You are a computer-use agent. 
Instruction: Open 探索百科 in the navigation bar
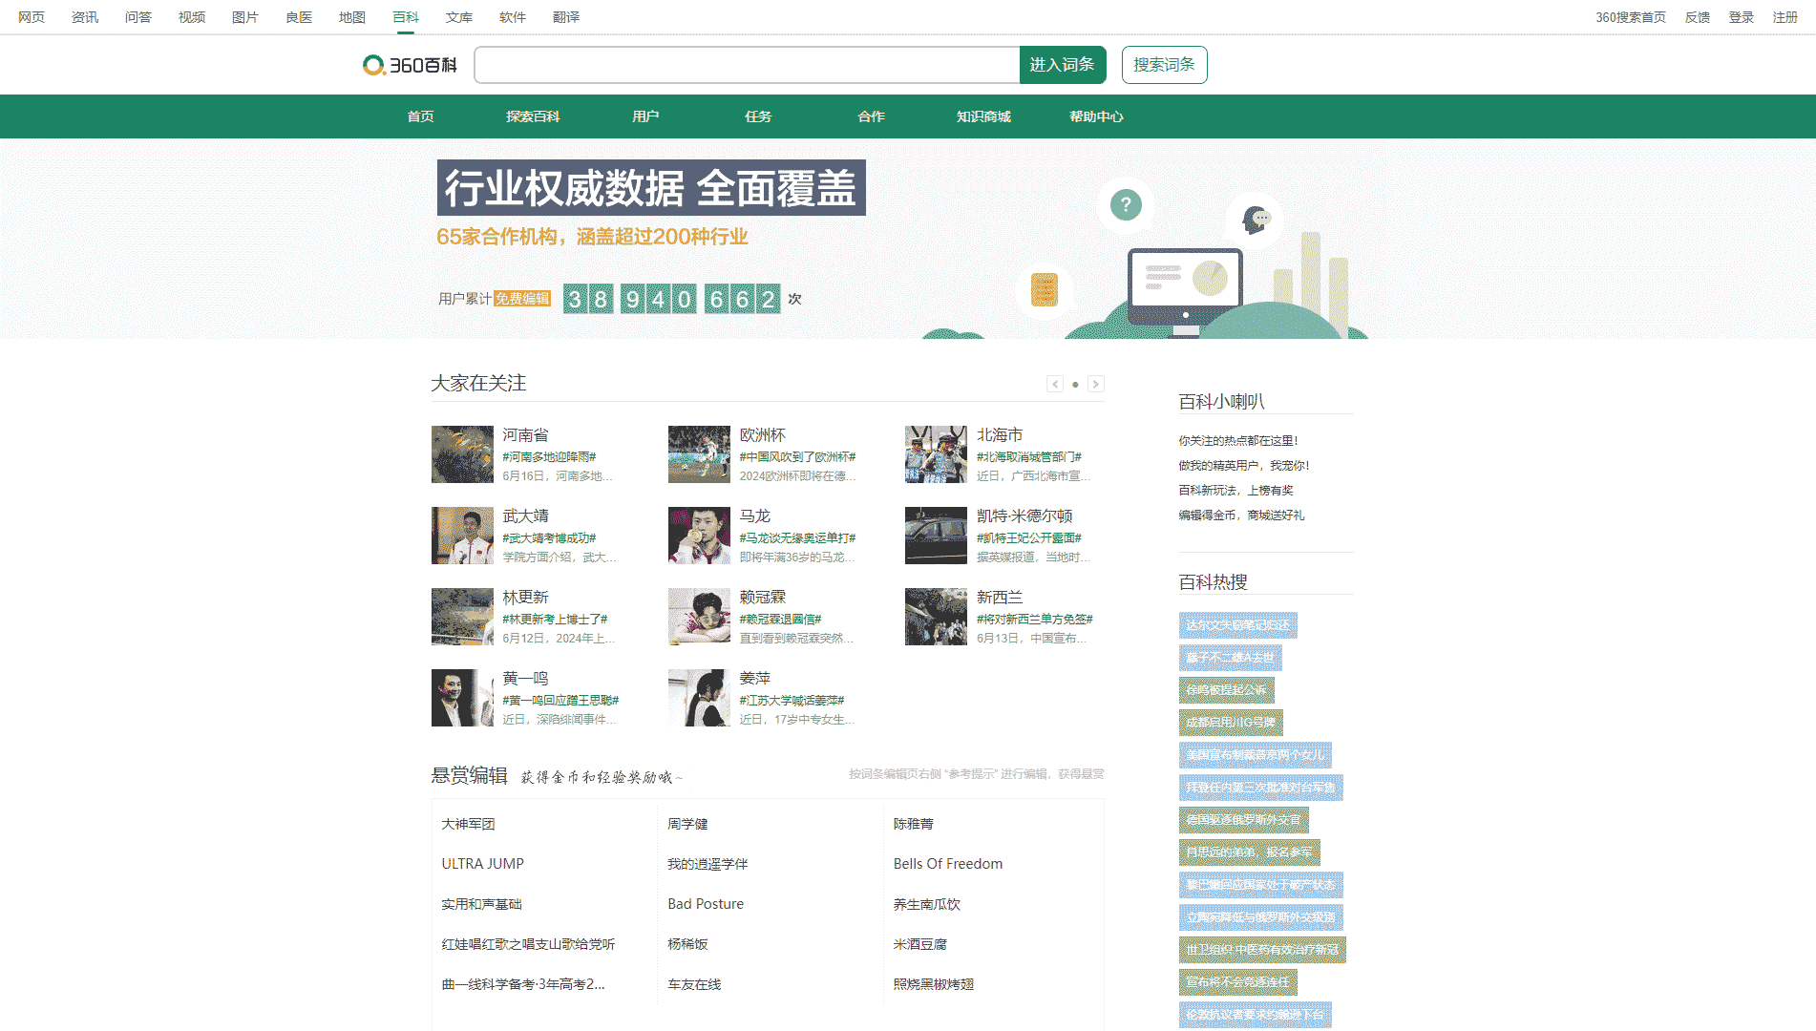coord(534,116)
